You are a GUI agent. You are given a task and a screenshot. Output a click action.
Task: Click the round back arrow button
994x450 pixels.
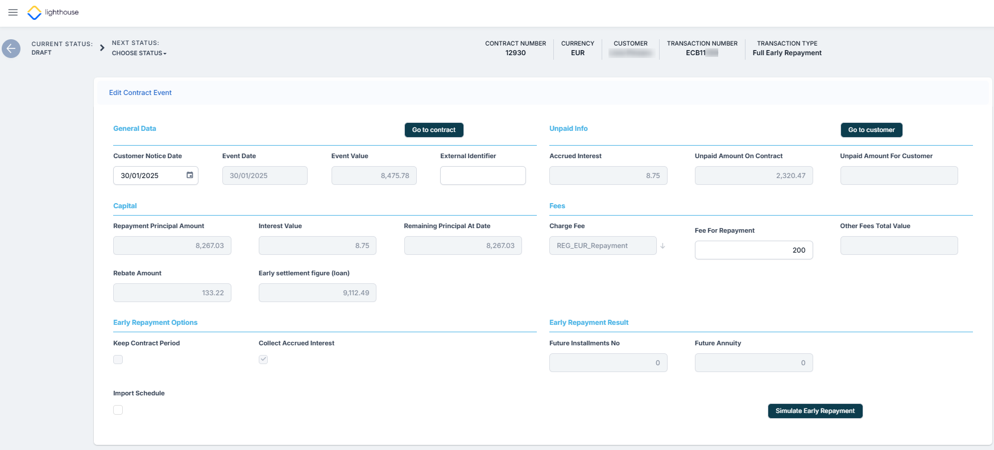click(11, 48)
